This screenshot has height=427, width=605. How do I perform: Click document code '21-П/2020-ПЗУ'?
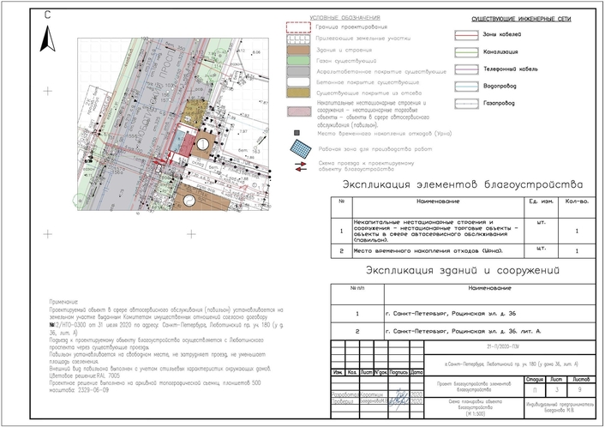click(503, 346)
